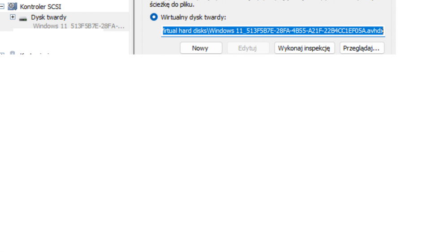Viewport: 448px width, 252px height.
Task: Click the 'ścieżkę do pliku' description text
Action: [172, 4]
